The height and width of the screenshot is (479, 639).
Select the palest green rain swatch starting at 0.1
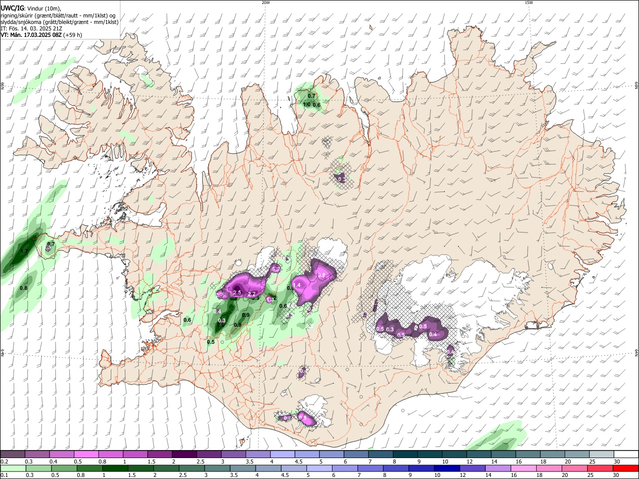pyautogui.click(x=13, y=468)
